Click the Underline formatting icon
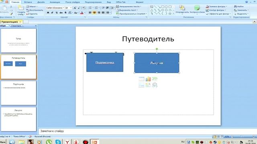 57,12
